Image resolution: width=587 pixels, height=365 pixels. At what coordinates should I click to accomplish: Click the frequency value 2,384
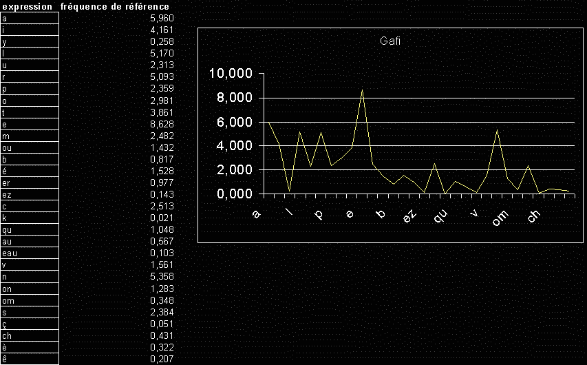[162, 312]
